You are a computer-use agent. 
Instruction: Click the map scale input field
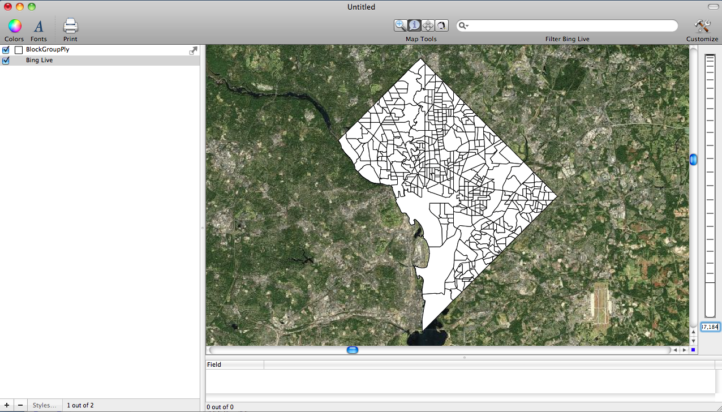click(x=710, y=327)
